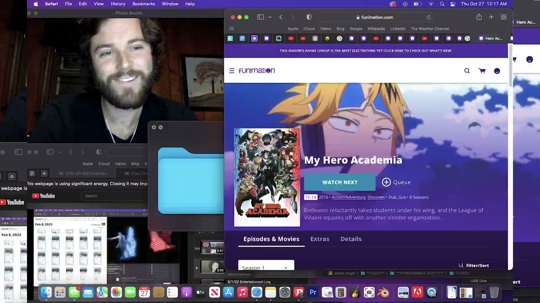This screenshot has width=540, height=303.
Task: Click the Shounen genre link
Action: coord(376,197)
